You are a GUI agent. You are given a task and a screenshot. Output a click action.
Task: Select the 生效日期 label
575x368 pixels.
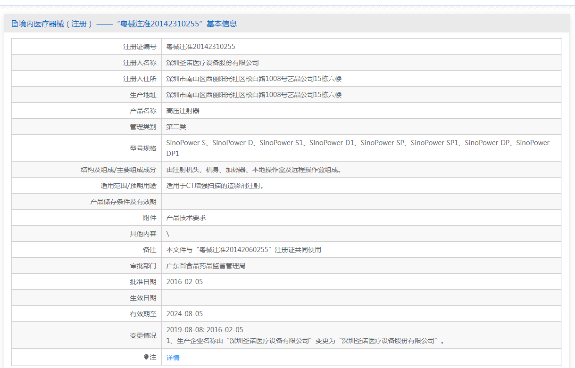point(143,298)
